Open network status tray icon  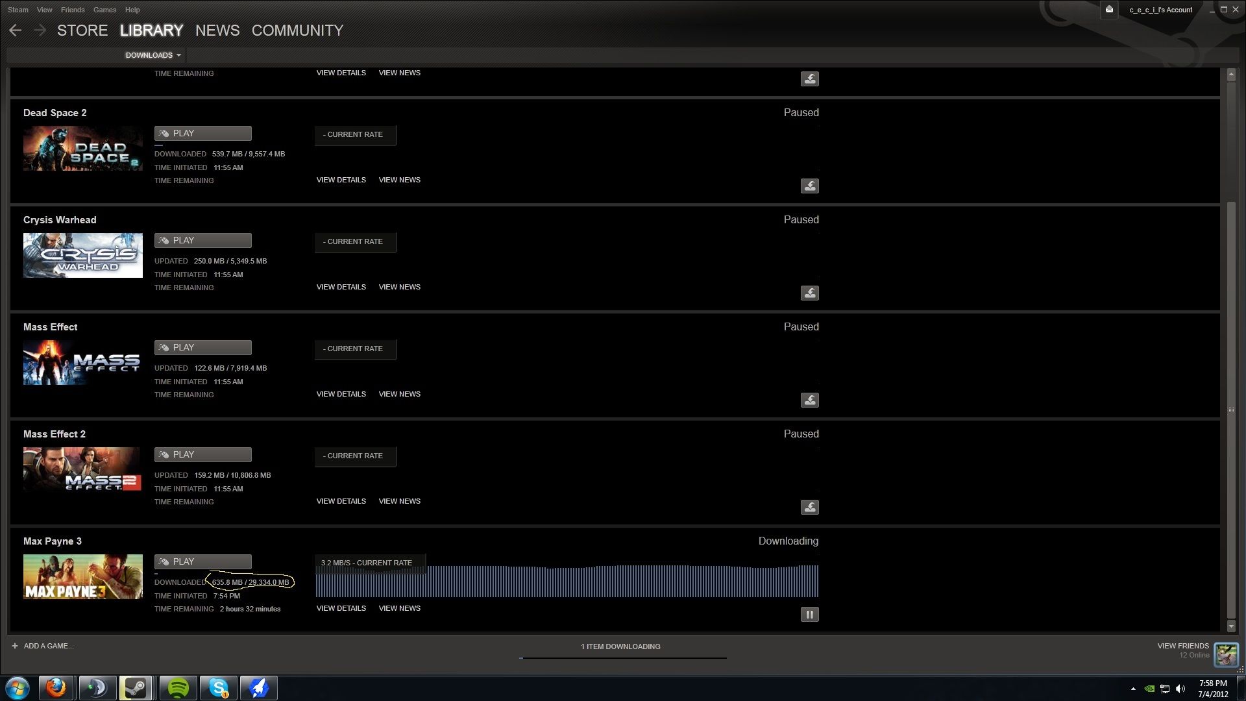pyautogui.click(x=1165, y=689)
